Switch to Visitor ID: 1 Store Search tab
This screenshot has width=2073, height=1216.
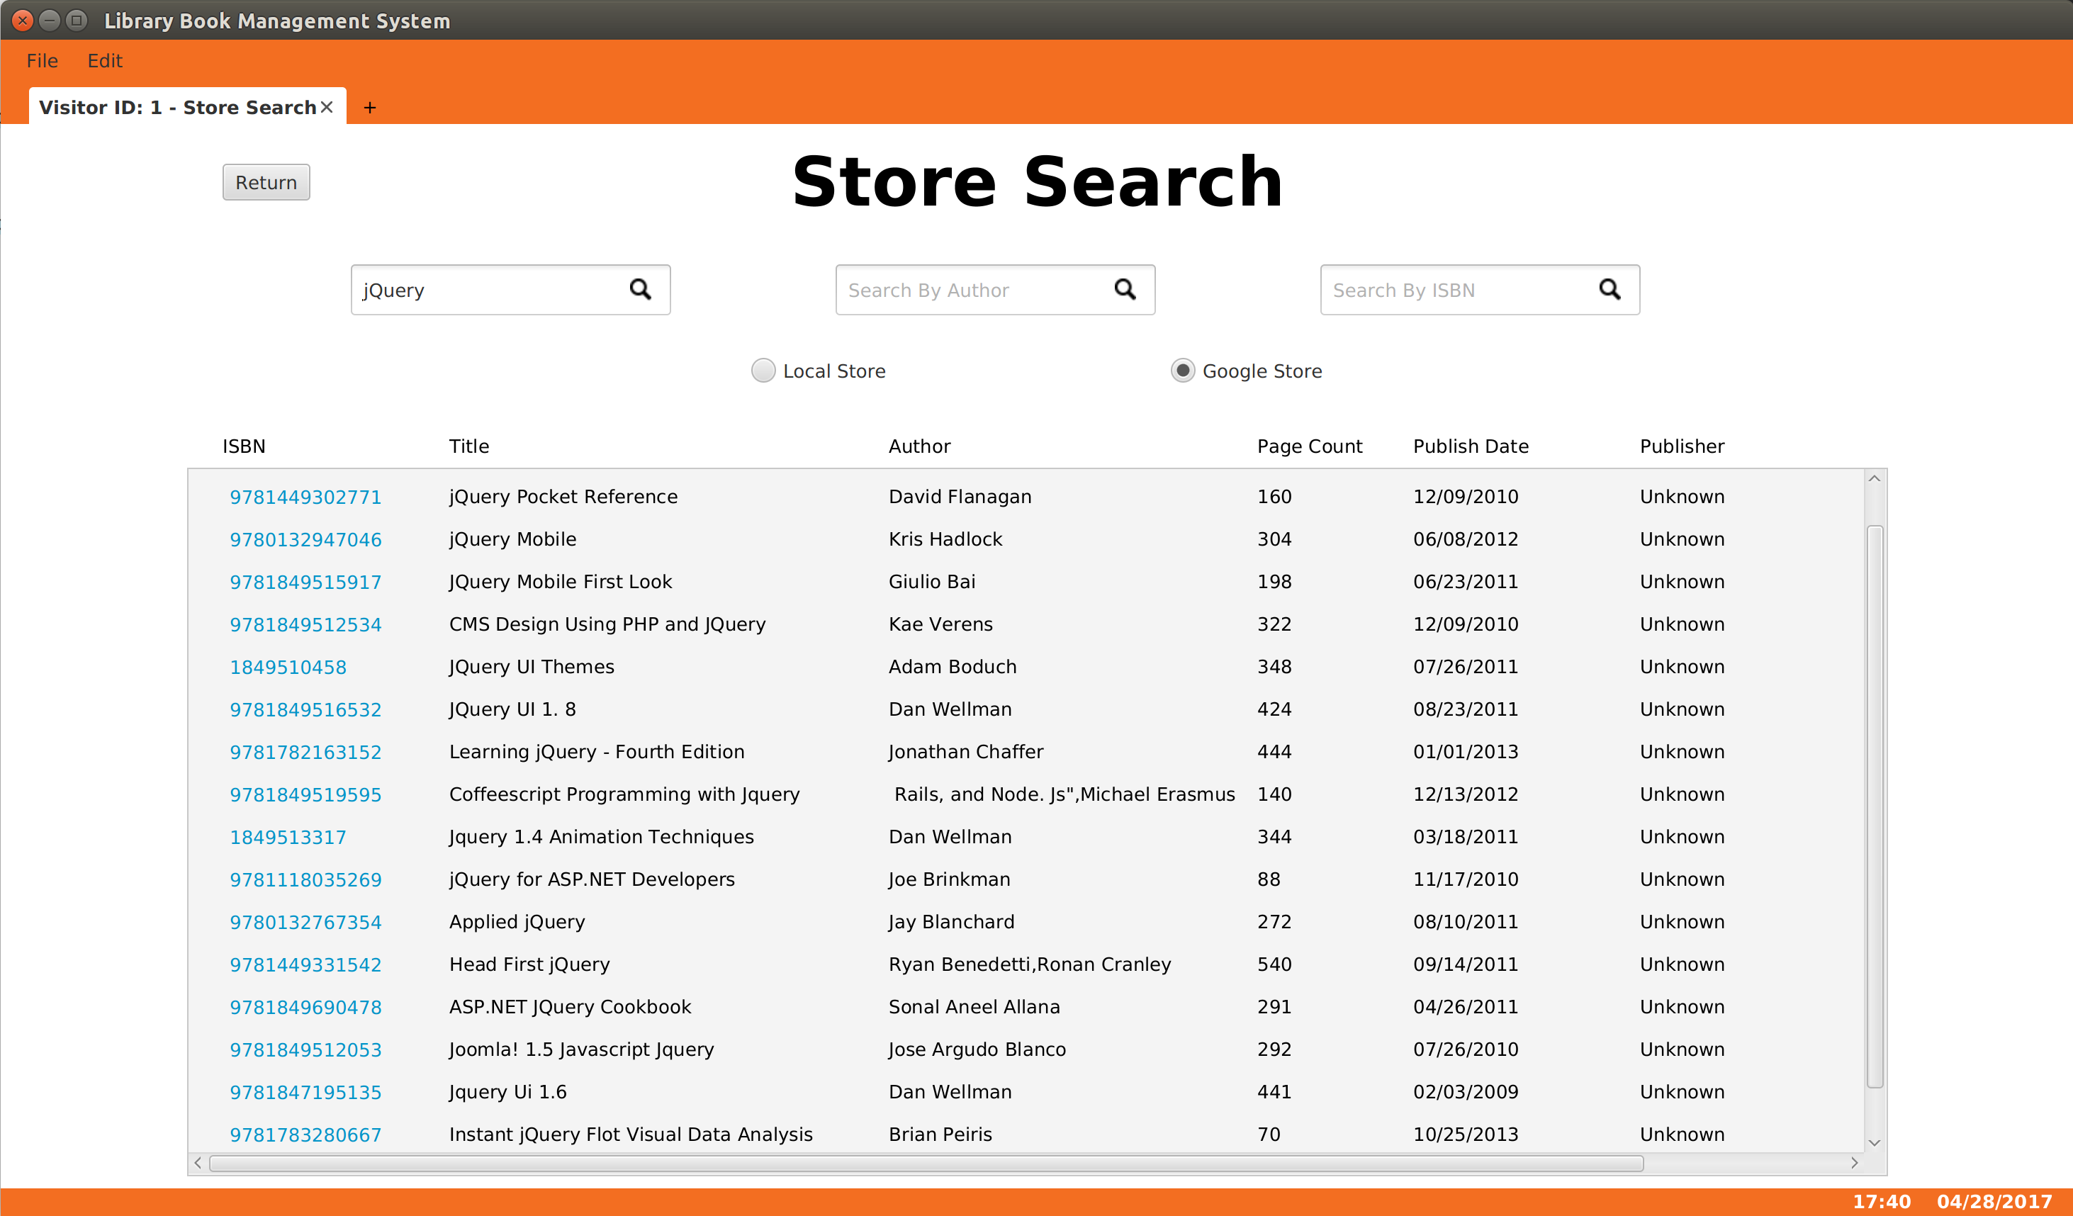click(x=177, y=107)
